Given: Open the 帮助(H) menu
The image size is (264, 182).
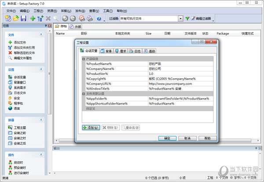Looking at the screenshot, I should pos(122,11).
